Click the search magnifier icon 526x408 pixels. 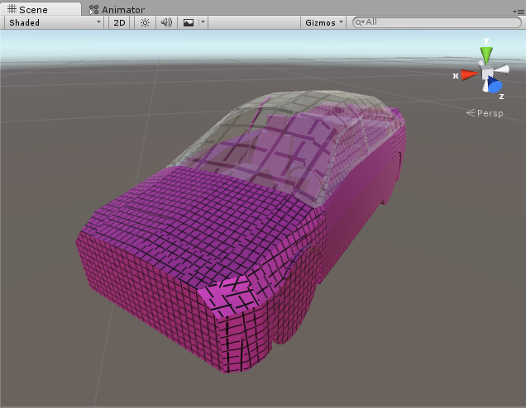coord(360,22)
